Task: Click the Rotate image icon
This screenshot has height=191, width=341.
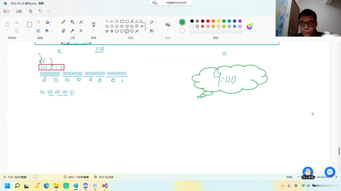Action: [x=47, y=22]
